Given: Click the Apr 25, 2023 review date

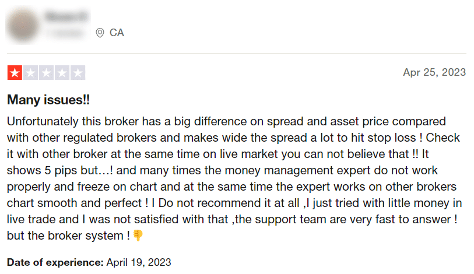Looking at the screenshot, I should click(434, 72).
